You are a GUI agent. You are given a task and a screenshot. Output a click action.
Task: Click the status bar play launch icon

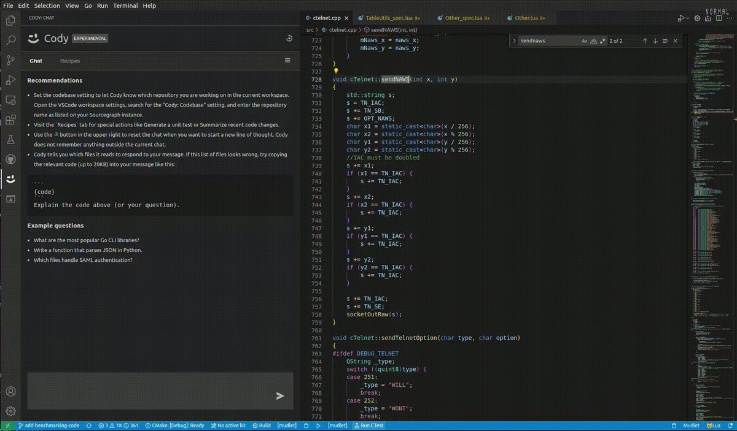[x=318, y=425]
